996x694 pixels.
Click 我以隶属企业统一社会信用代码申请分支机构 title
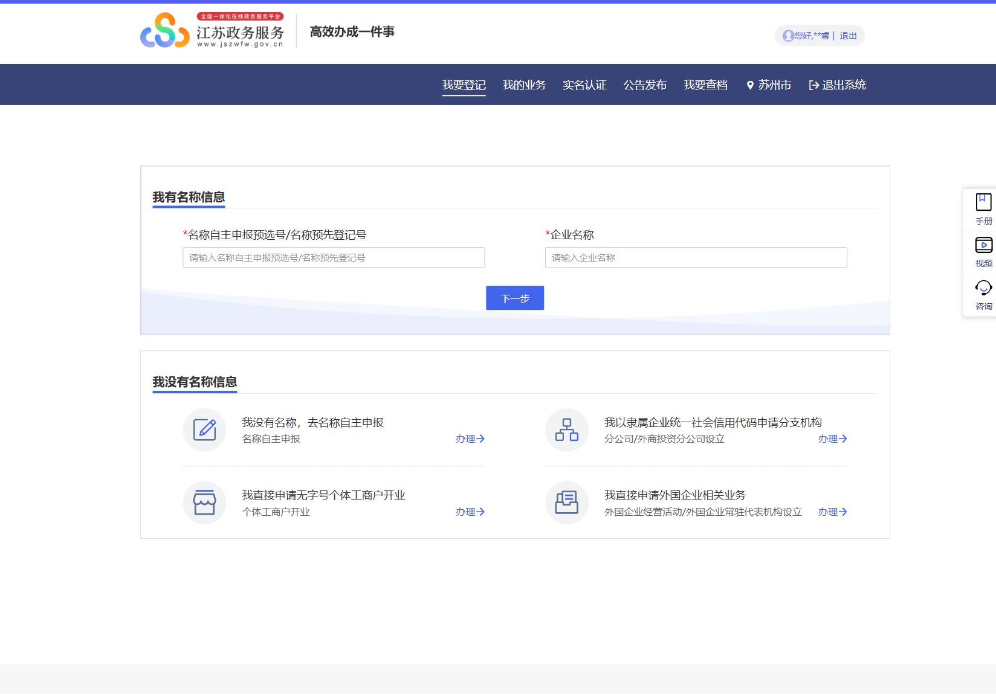[x=713, y=423]
